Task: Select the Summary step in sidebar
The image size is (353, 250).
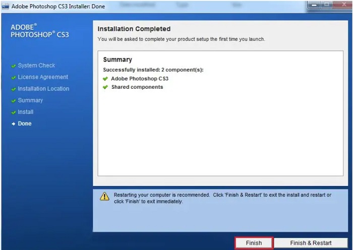Action: (30, 100)
